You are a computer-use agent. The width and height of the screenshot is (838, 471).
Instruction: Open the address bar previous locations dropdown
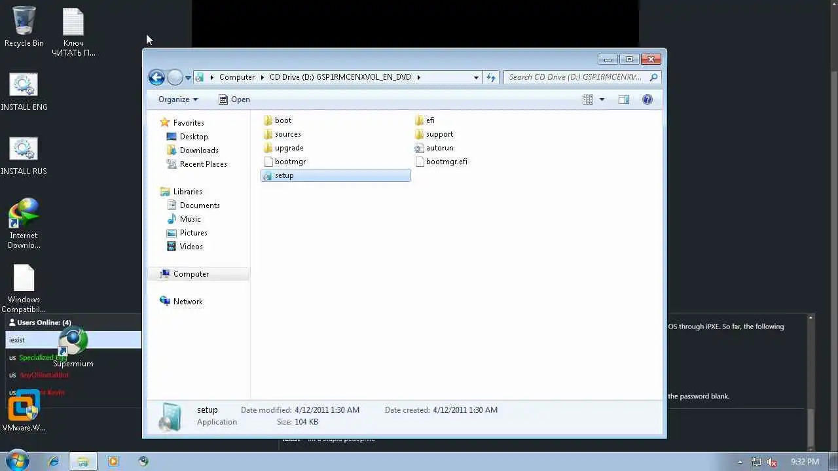click(477, 77)
